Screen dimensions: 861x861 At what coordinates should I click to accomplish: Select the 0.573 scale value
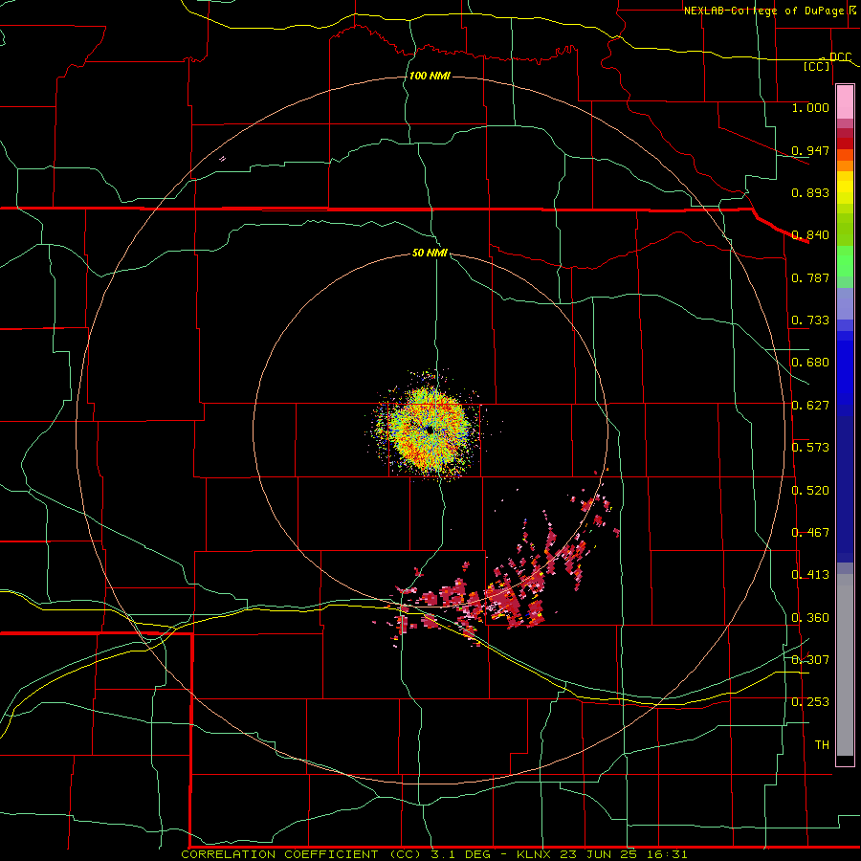[x=810, y=448]
